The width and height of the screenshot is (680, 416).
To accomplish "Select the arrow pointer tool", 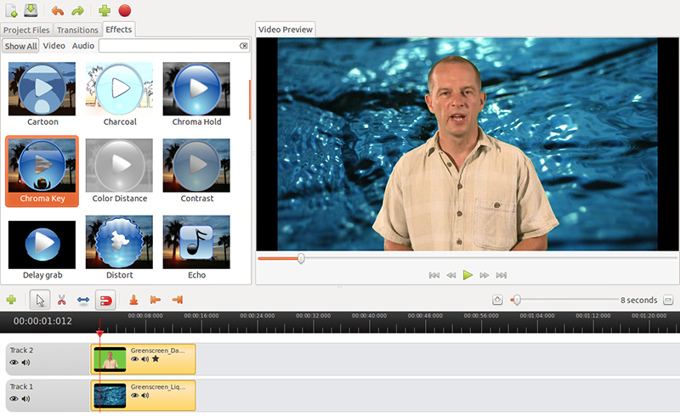I will [x=40, y=300].
